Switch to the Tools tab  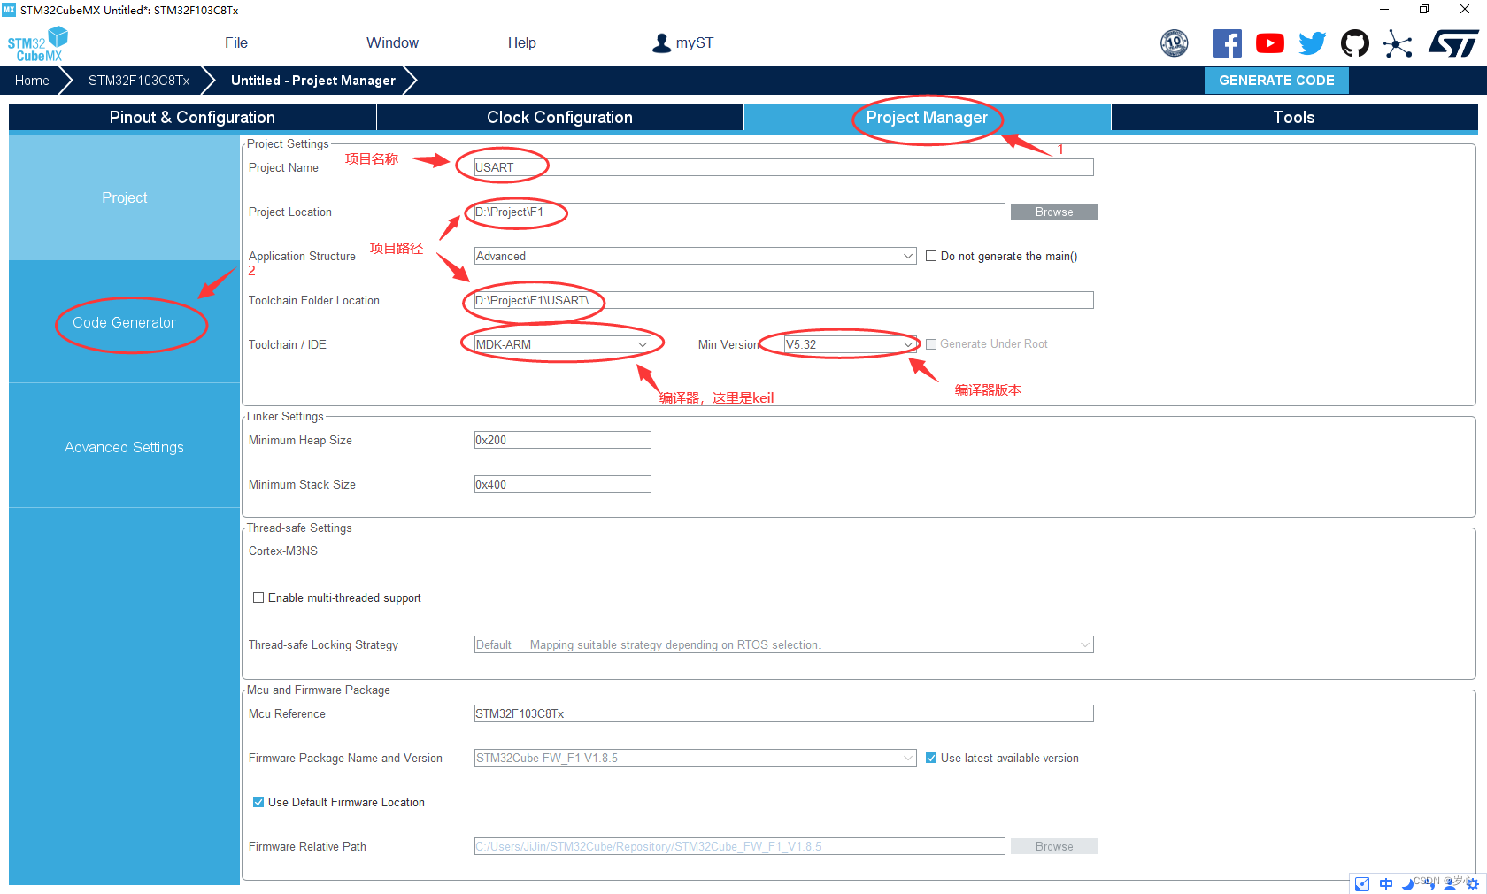[1294, 117]
